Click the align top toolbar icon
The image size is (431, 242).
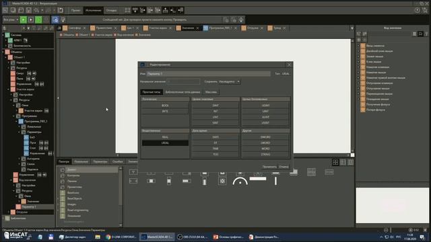pos(135,11)
